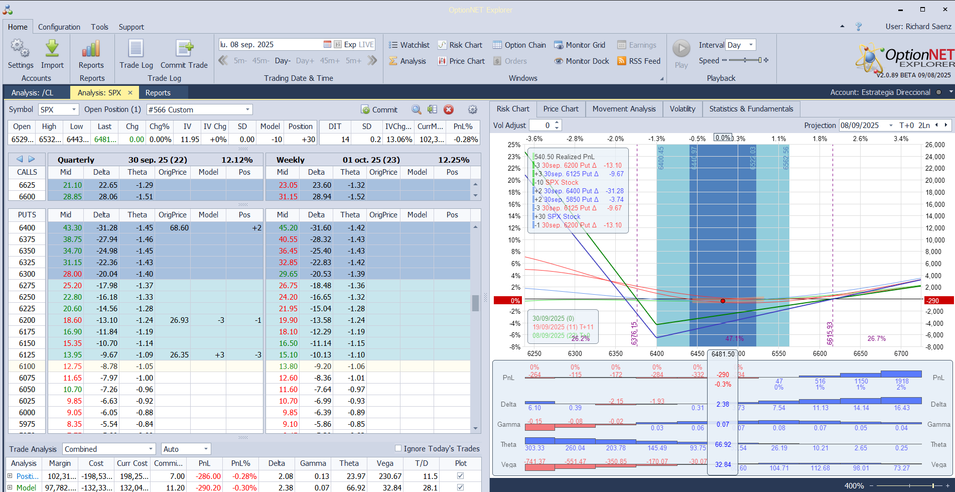The image size is (955, 492).
Task: Switch to Statistics & Fundamentals tab
Action: [751, 109]
